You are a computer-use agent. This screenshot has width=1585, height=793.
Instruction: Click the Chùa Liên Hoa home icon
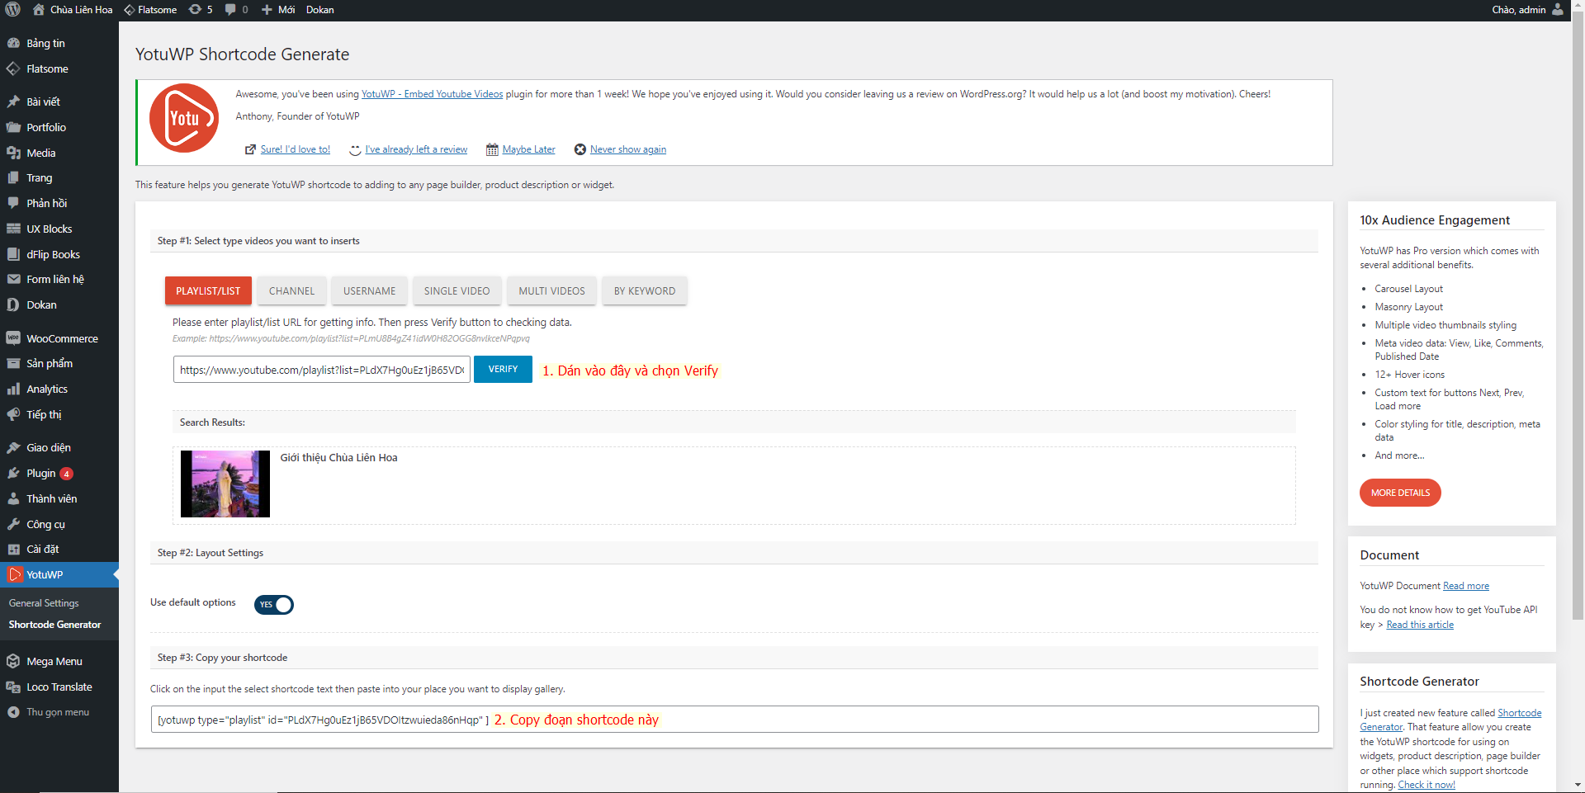[39, 10]
